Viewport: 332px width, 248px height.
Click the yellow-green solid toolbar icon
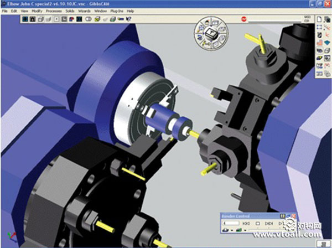click(97, 19)
